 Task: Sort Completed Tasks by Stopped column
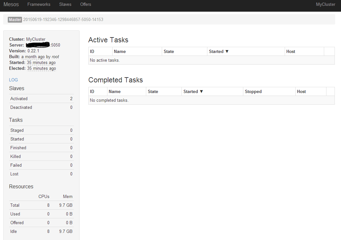(253, 92)
